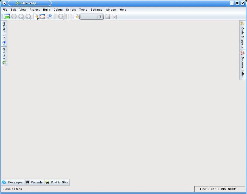Open the Back button history dropdown arrow
This screenshot has width=247, height=194.
(24, 18)
